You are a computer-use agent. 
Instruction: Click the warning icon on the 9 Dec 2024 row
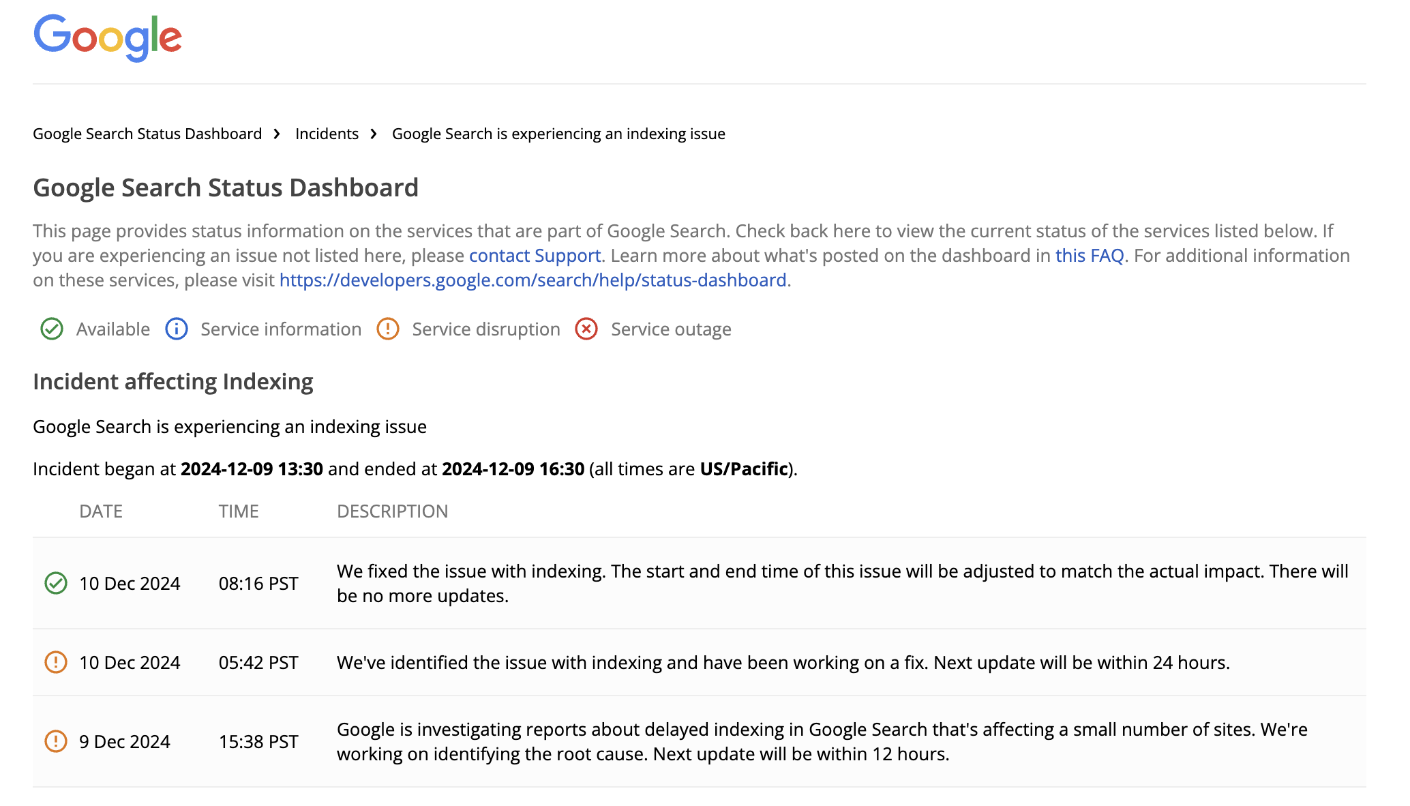[x=56, y=741]
